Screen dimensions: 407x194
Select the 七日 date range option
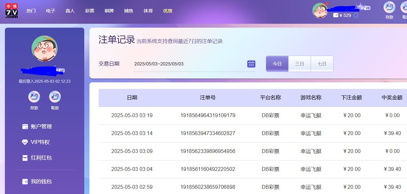point(322,64)
